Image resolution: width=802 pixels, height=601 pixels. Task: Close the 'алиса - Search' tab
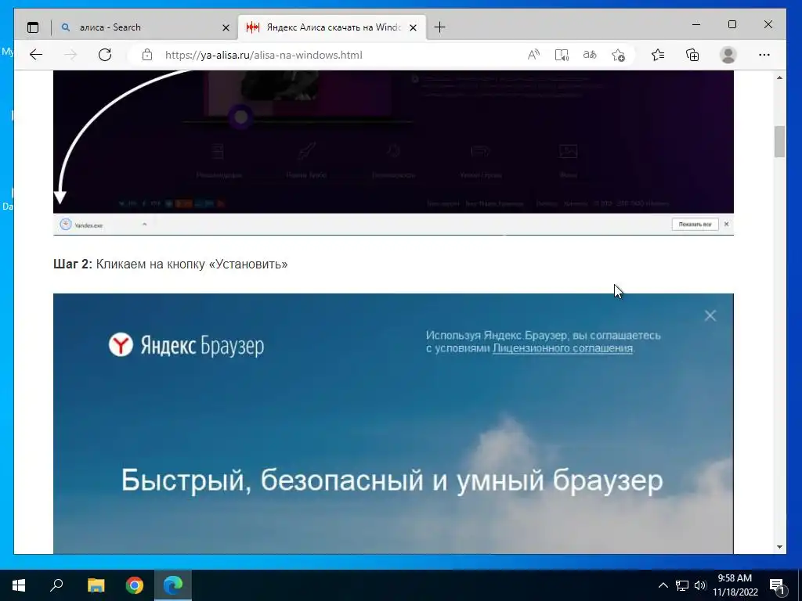[226, 27]
